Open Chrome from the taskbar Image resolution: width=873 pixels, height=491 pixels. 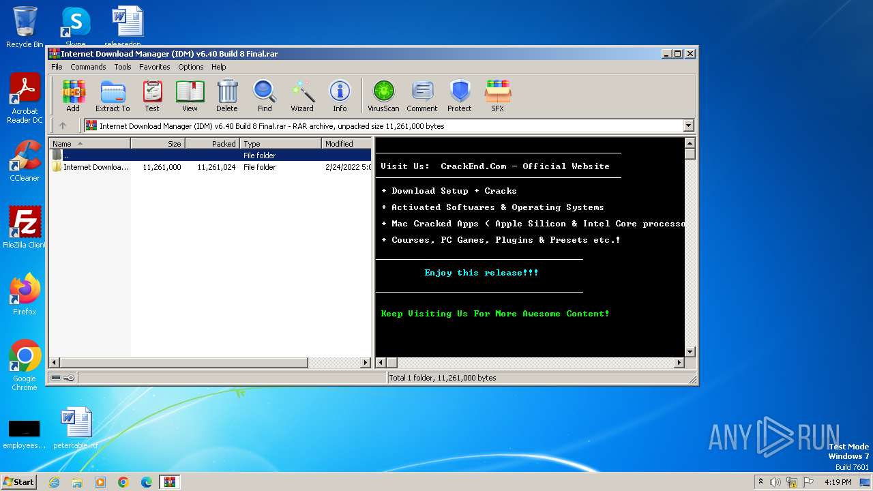tap(123, 482)
